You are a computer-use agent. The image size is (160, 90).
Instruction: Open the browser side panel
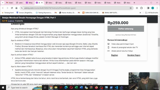coord(148,8)
